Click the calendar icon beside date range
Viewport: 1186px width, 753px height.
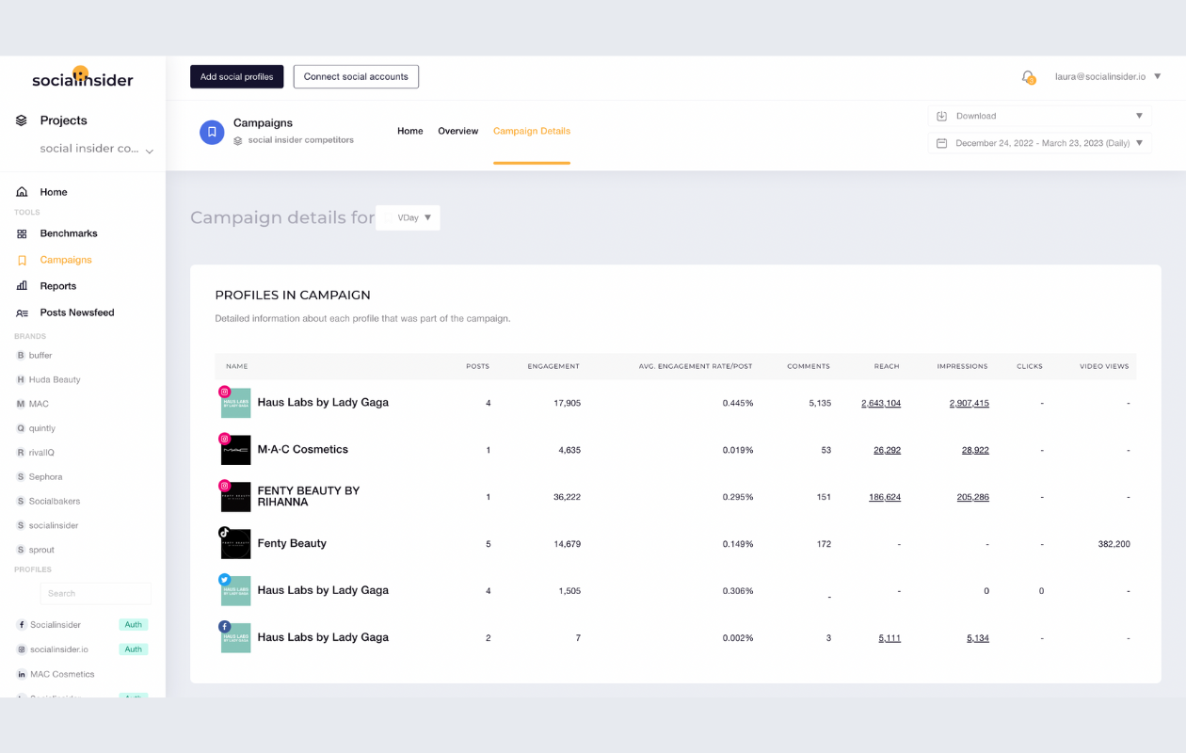pos(941,143)
